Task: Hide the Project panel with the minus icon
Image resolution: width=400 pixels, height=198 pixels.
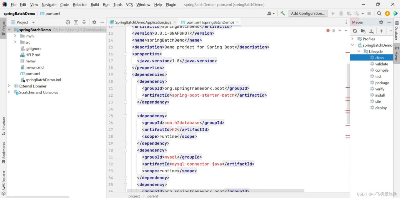Action: [x=102, y=22]
